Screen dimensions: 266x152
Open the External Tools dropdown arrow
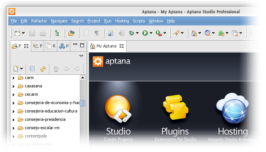tap(165, 33)
